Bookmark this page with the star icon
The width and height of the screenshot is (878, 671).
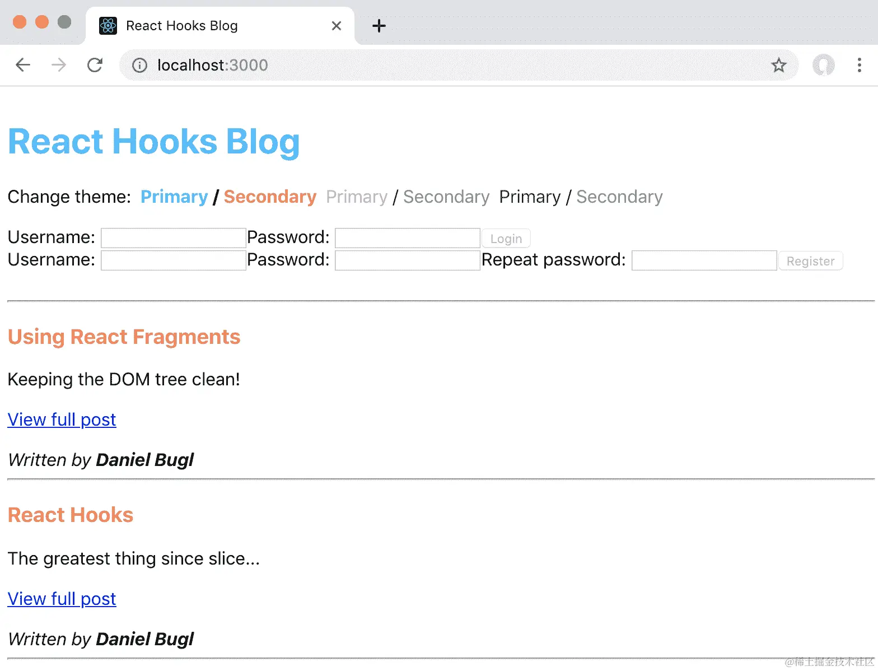point(778,66)
